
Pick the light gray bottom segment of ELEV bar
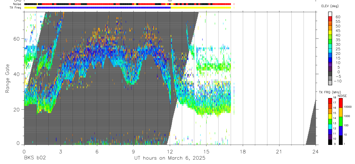click(x=330, y=83)
